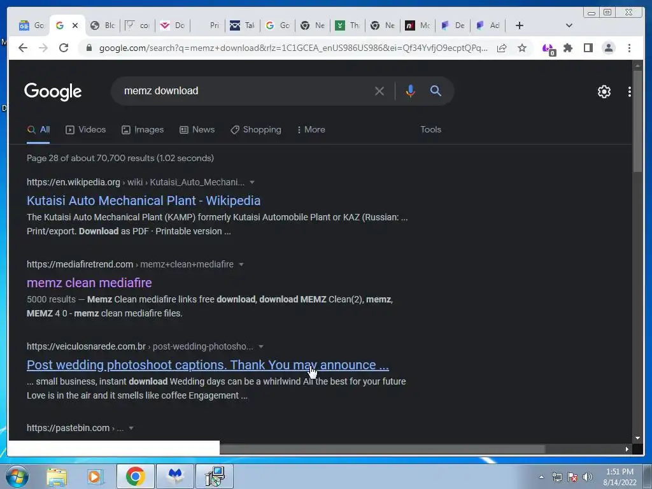
Task: View site info via the padlock icon
Action: coord(89,48)
